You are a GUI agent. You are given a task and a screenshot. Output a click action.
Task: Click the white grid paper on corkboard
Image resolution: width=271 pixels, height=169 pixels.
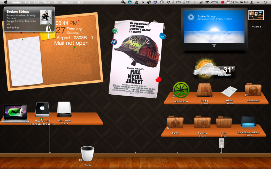click(x=25, y=62)
